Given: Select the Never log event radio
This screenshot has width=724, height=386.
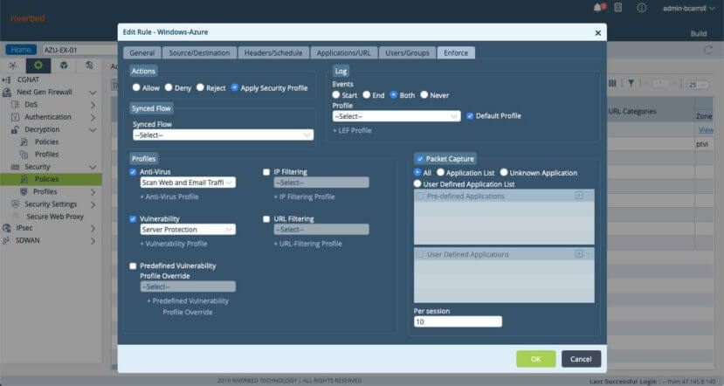Looking at the screenshot, I should (424, 94).
